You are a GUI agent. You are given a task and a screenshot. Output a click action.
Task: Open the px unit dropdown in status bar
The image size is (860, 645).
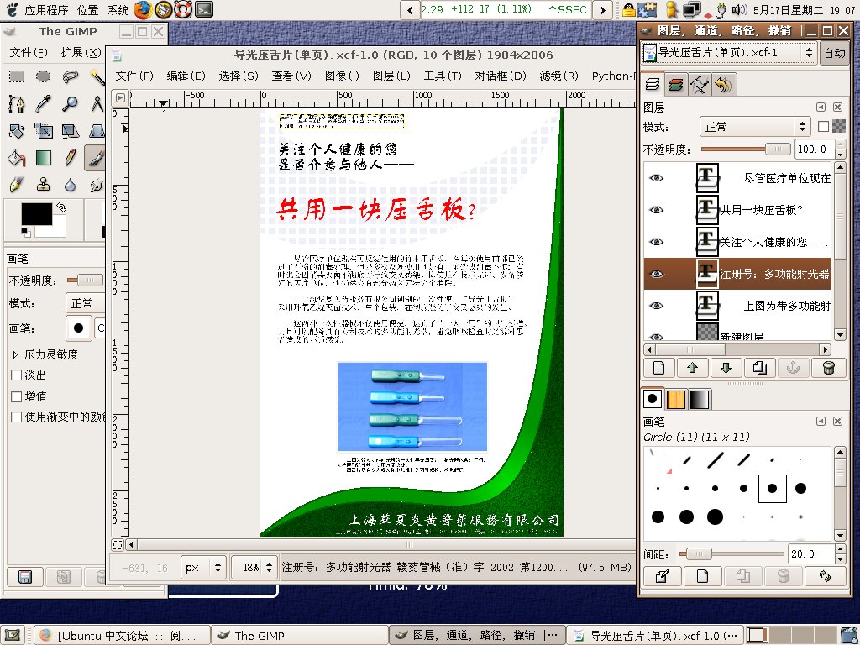coord(203,568)
